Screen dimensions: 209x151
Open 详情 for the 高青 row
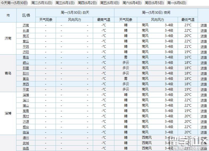click(x=204, y=111)
